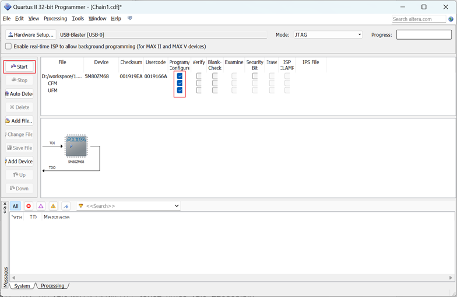Open the Mode JTAG dropdown
This screenshot has width=457, height=297.
coord(328,35)
